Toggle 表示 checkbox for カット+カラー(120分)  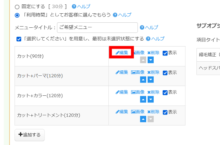[165, 93]
